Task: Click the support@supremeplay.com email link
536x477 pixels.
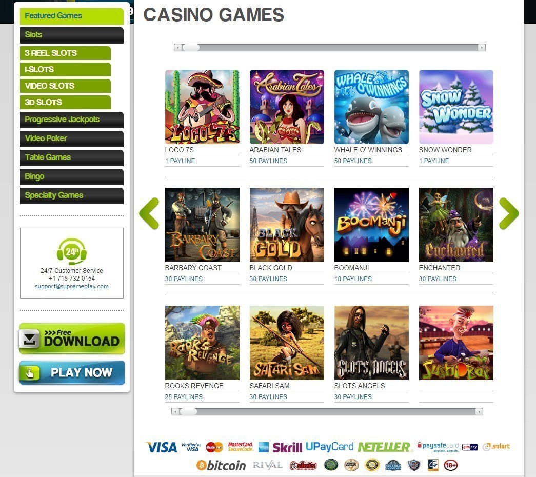Action: click(72, 286)
